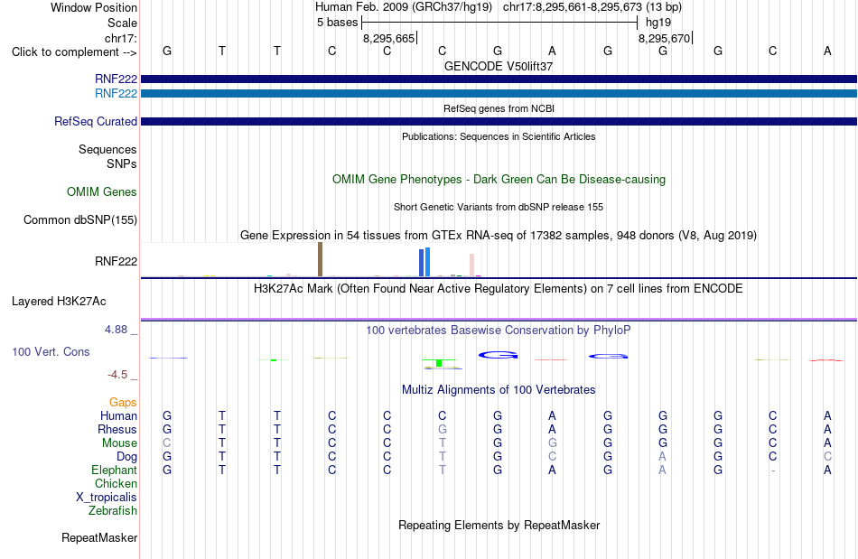Click the faded A in Dog row
The width and height of the screenshot is (858, 559).
pos(662,456)
